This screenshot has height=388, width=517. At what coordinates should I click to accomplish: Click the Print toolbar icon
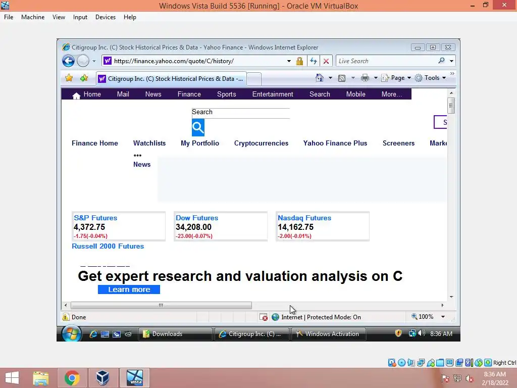point(365,78)
